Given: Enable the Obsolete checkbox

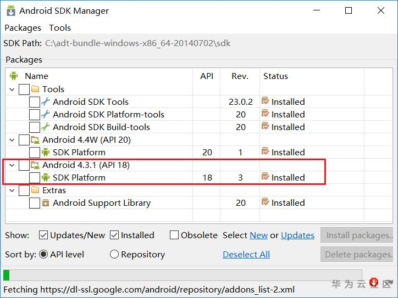Looking at the screenshot, I should pyautogui.click(x=174, y=235).
